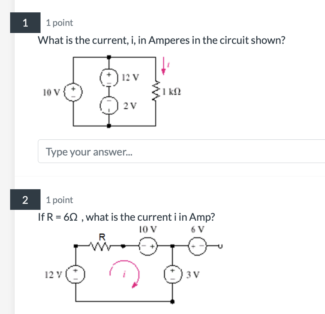
Task: Click the question 2 number badge
Action: point(25,200)
